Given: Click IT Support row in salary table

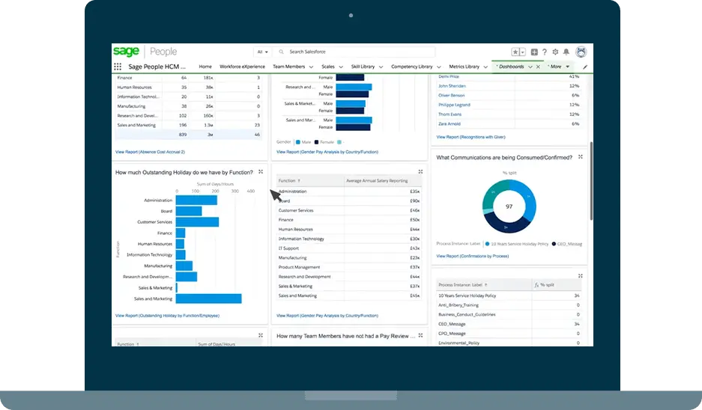Looking at the screenshot, I should 349,248.
